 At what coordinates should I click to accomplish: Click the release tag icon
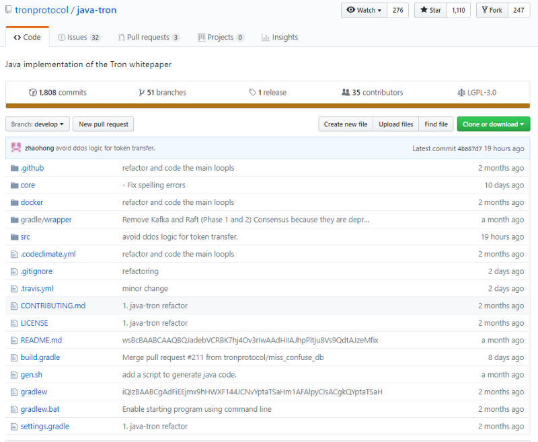(252, 93)
